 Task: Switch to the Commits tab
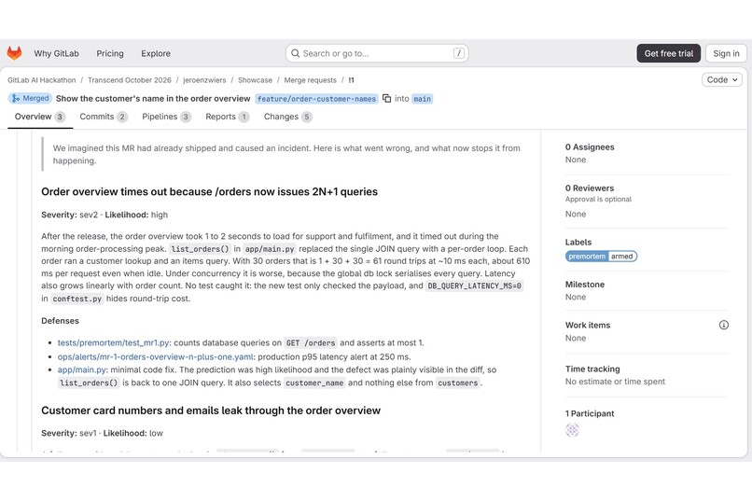click(x=104, y=117)
